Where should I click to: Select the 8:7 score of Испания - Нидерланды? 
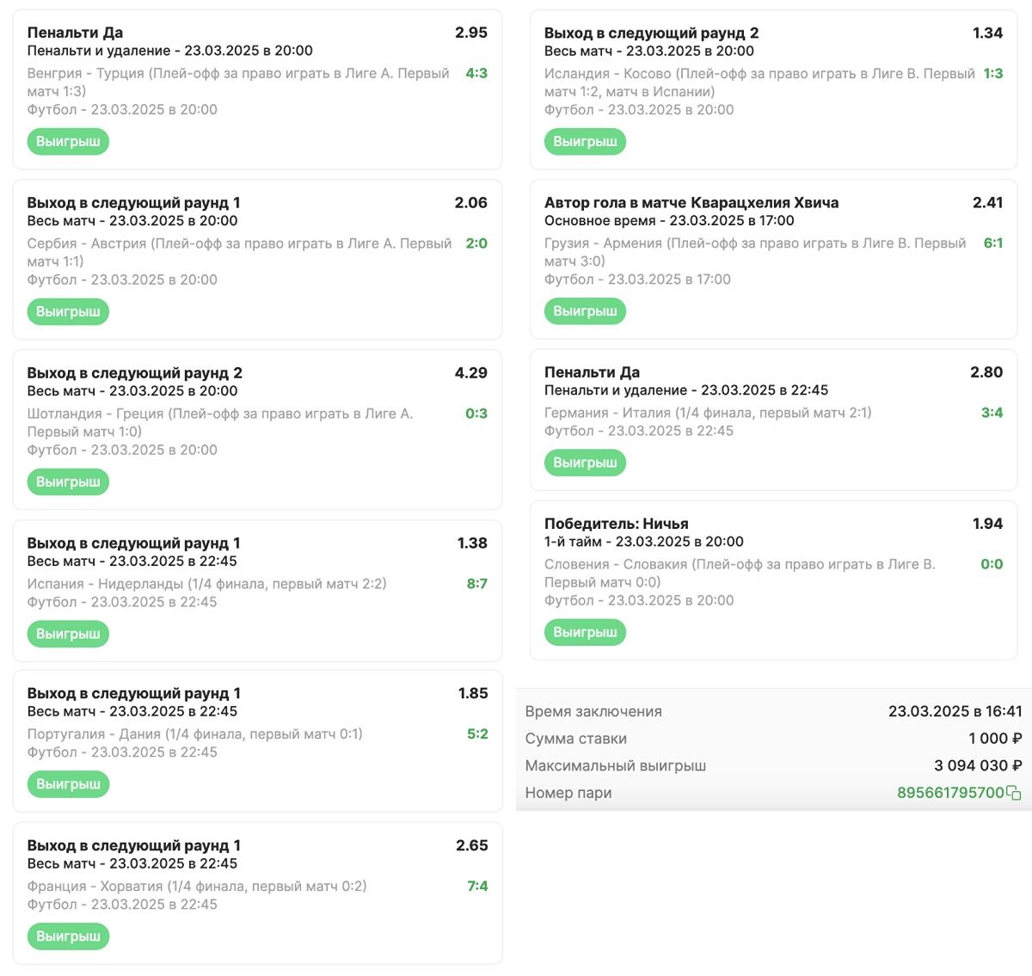[x=477, y=584]
